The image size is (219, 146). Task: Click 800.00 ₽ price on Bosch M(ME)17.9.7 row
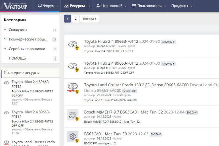click(192, 112)
